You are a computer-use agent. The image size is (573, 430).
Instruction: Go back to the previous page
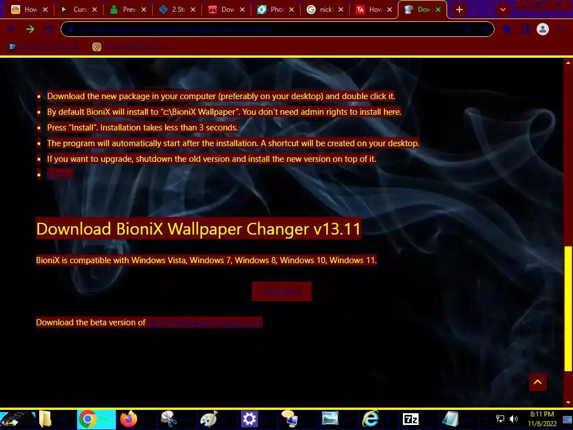point(12,29)
